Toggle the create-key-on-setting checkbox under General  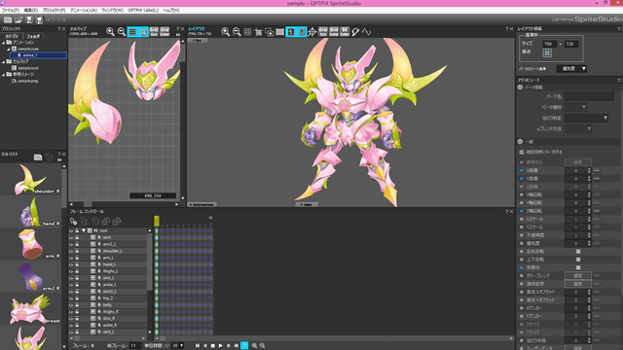pyautogui.click(x=522, y=152)
